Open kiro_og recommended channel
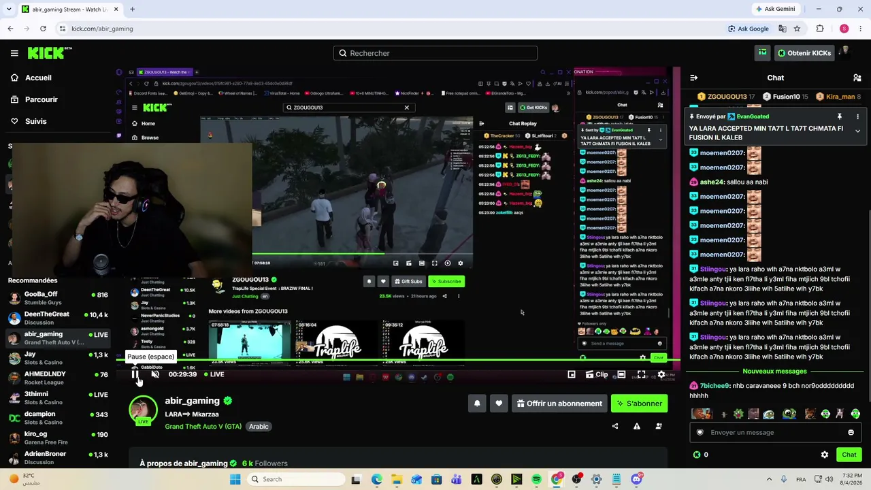Viewport: 871px width, 490px height. click(x=58, y=438)
